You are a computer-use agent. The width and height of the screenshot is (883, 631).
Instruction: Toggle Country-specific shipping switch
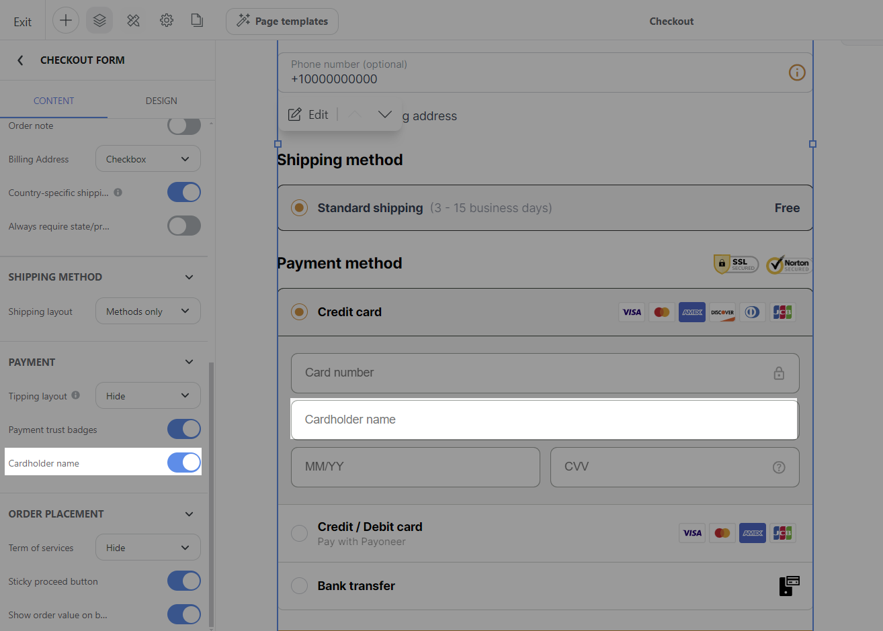(x=184, y=193)
